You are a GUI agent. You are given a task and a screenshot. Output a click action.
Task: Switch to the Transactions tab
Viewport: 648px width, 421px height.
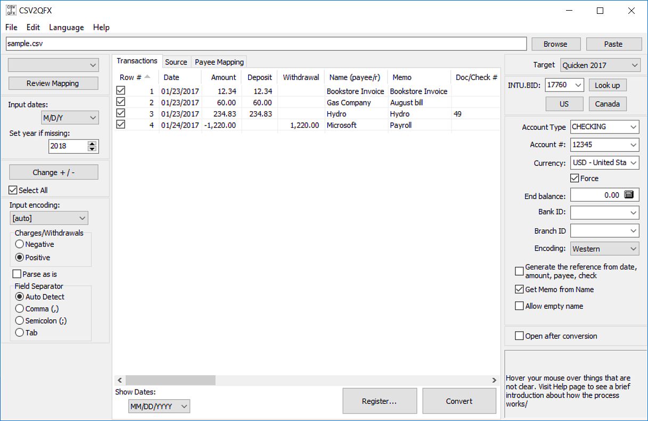coord(137,61)
